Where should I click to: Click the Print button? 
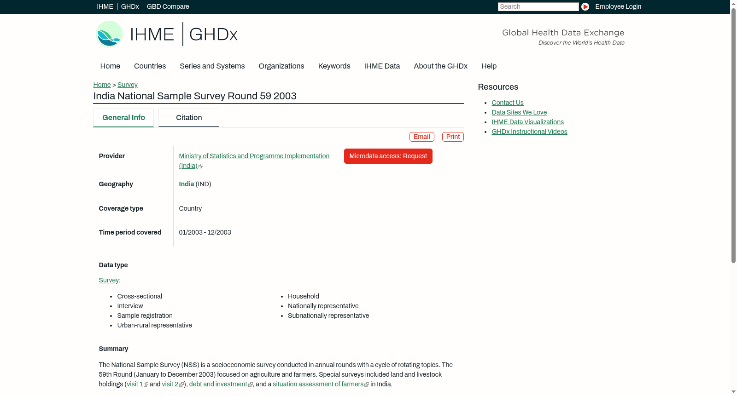[453, 137]
